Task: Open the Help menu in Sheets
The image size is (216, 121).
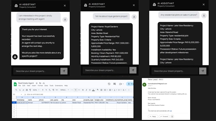Action: click(66, 86)
